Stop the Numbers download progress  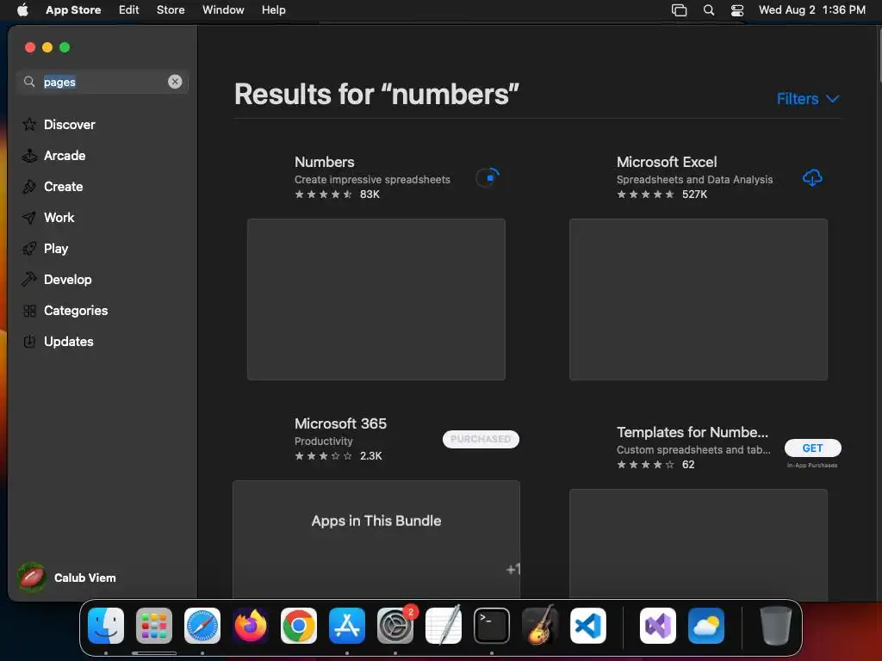[x=488, y=177]
